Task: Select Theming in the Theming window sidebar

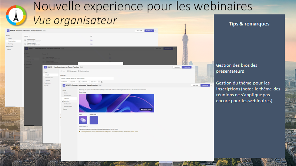Action: click(x=69, y=98)
